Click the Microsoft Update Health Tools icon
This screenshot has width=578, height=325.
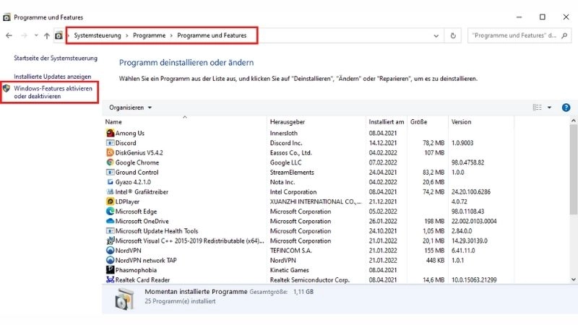[110, 231]
